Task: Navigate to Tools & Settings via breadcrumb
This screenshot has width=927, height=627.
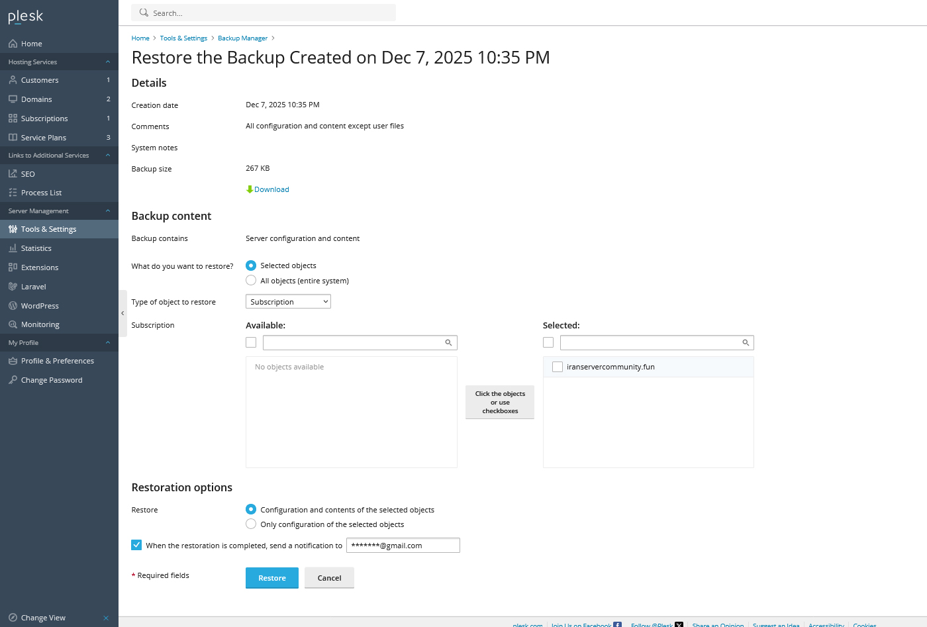Action: [x=183, y=38]
